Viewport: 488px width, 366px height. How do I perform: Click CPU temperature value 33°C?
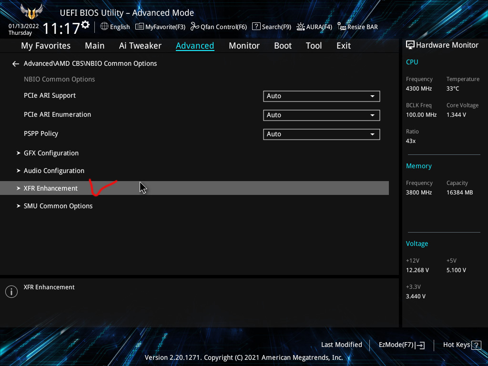point(453,89)
